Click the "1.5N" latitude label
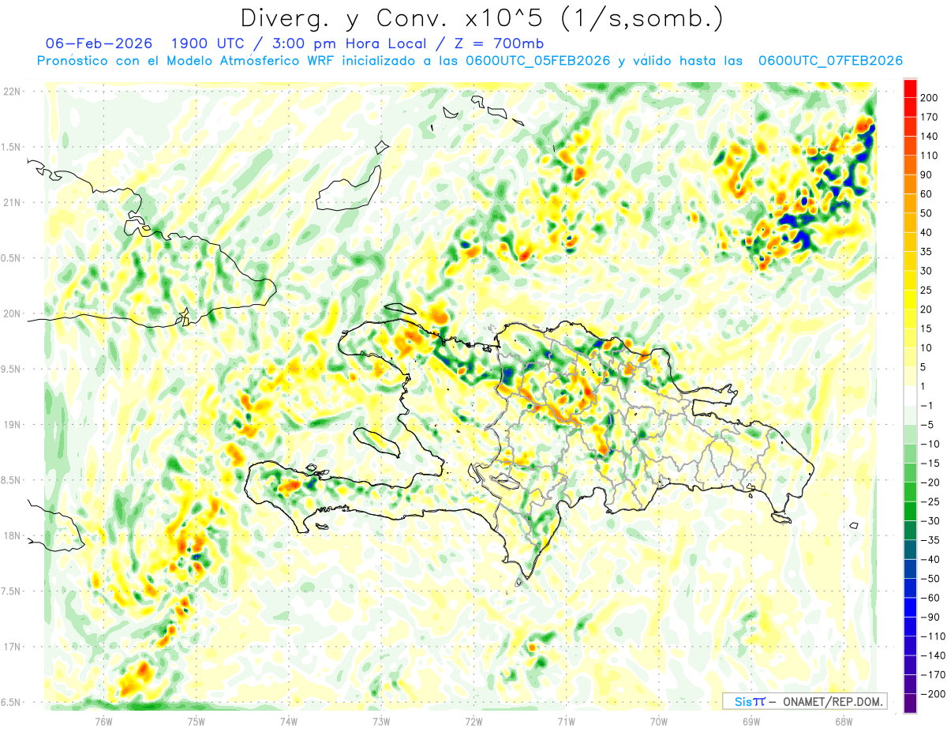The image size is (947, 732). (12, 147)
